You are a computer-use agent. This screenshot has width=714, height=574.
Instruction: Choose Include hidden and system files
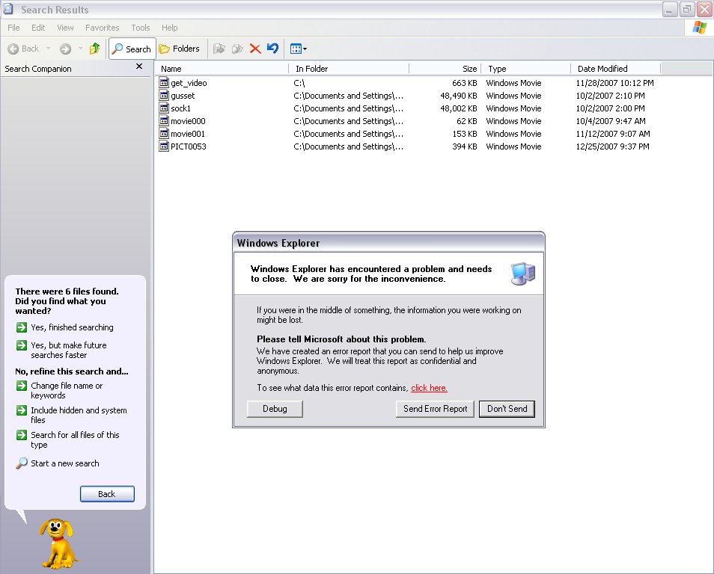pyautogui.click(x=79, y=415)
